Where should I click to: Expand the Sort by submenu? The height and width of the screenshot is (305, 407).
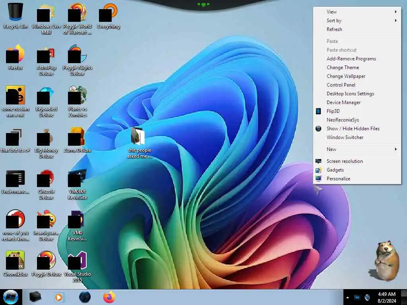pyautogui.click(x=357, y=21)
